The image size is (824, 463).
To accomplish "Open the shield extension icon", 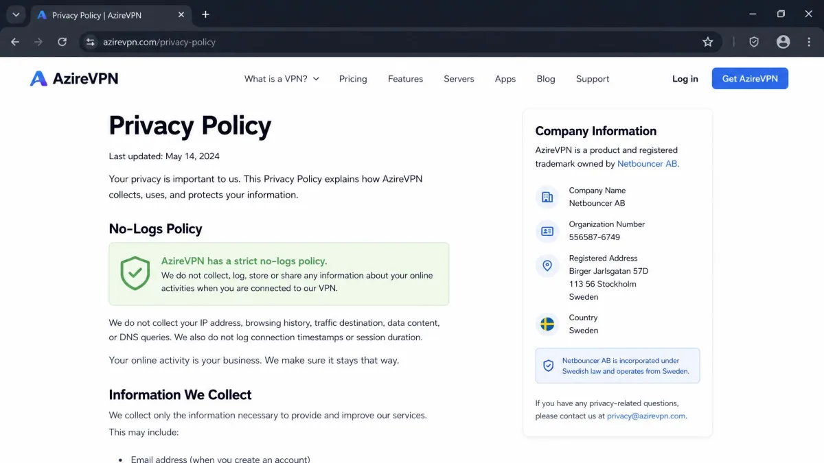I will (x=754, y=42).
